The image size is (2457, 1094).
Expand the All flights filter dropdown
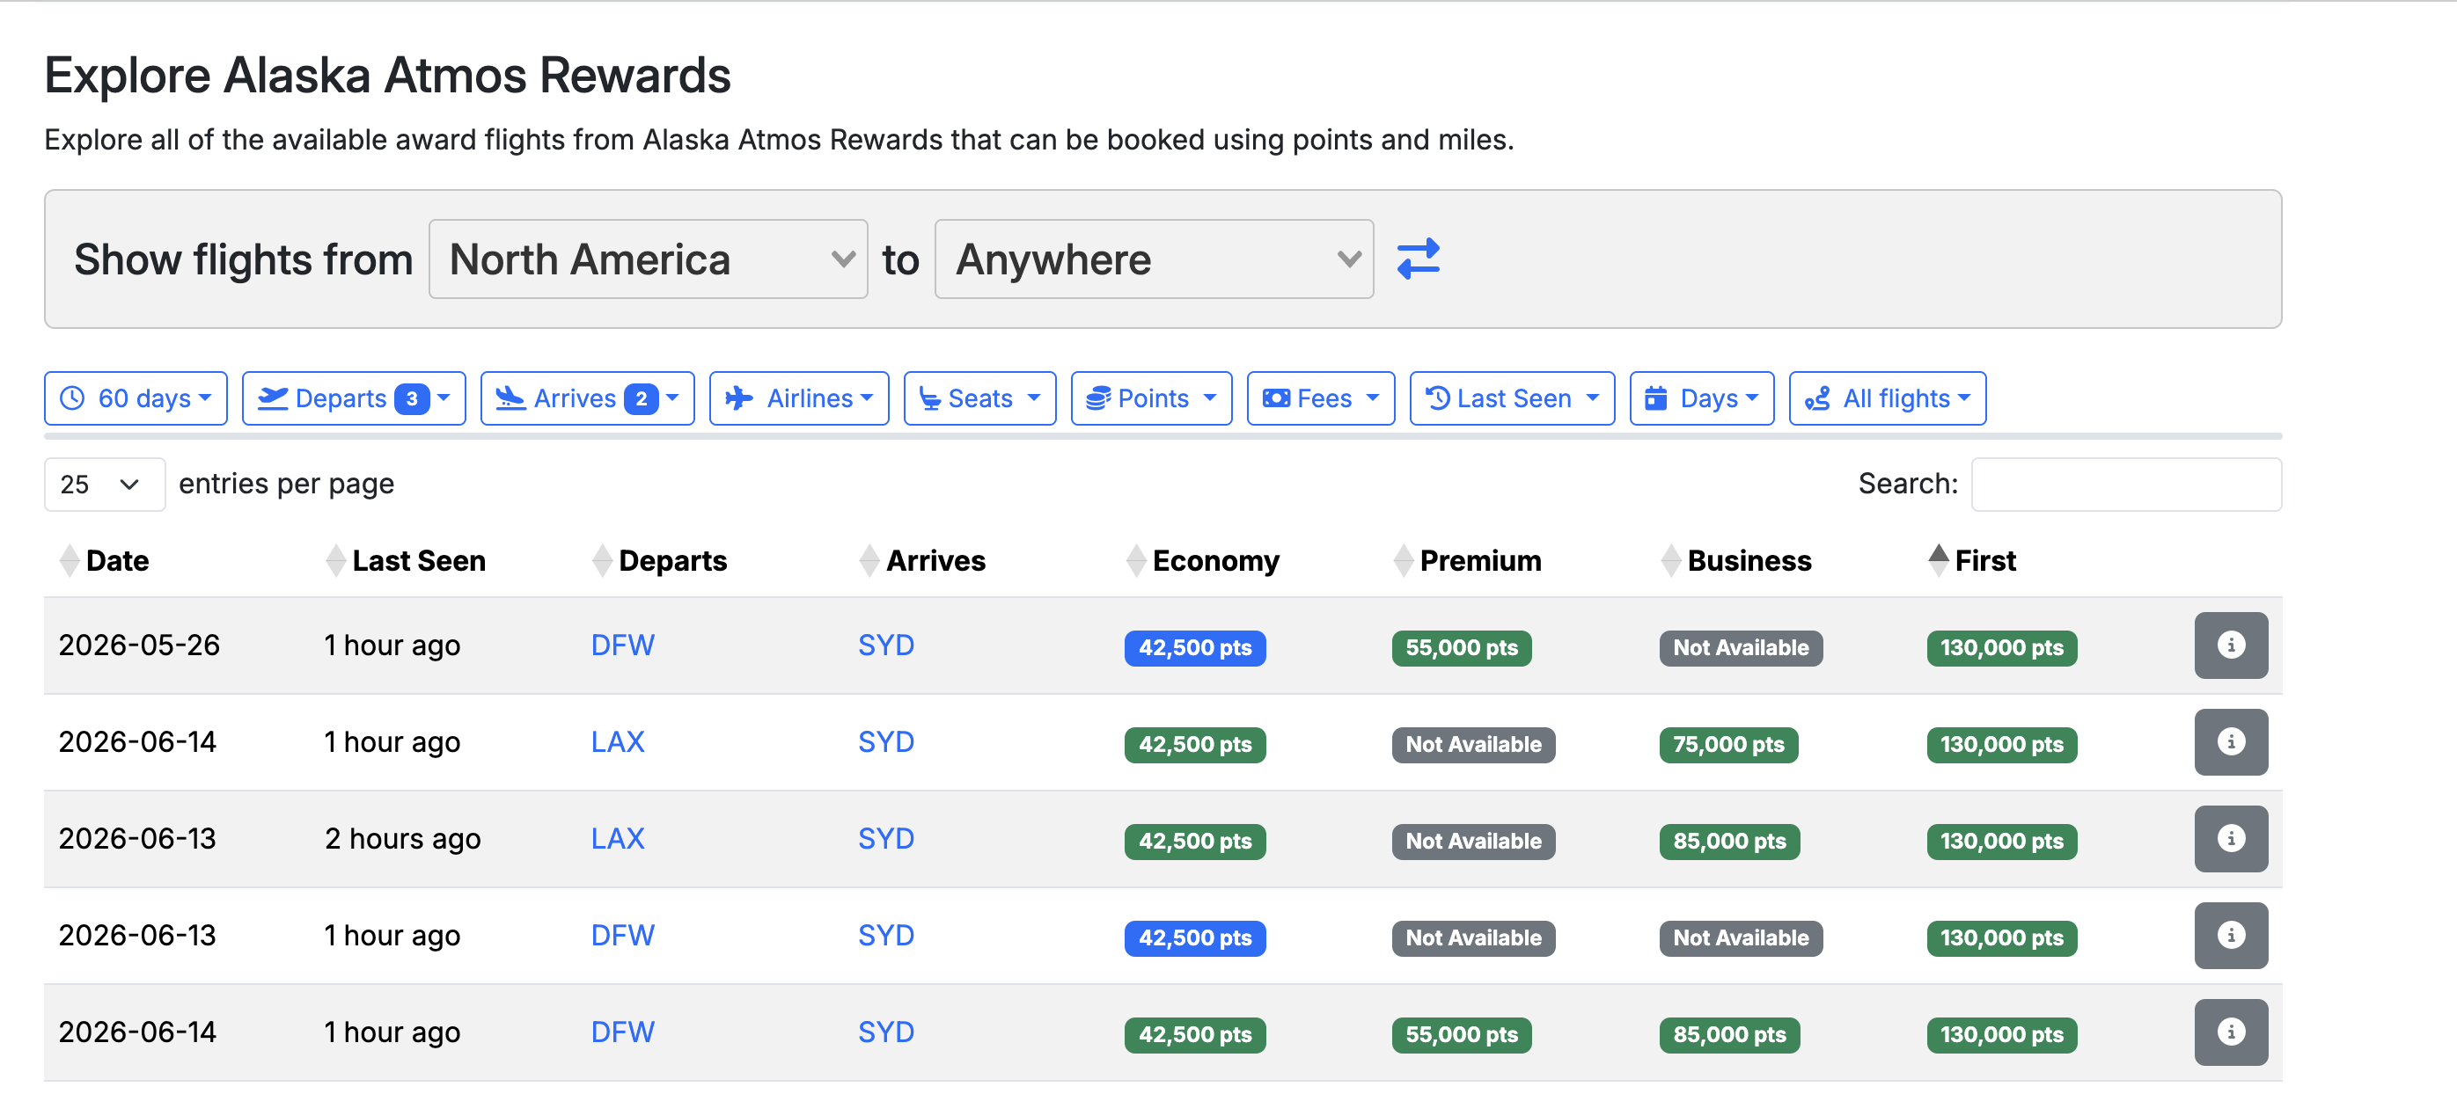(1888, 398)
